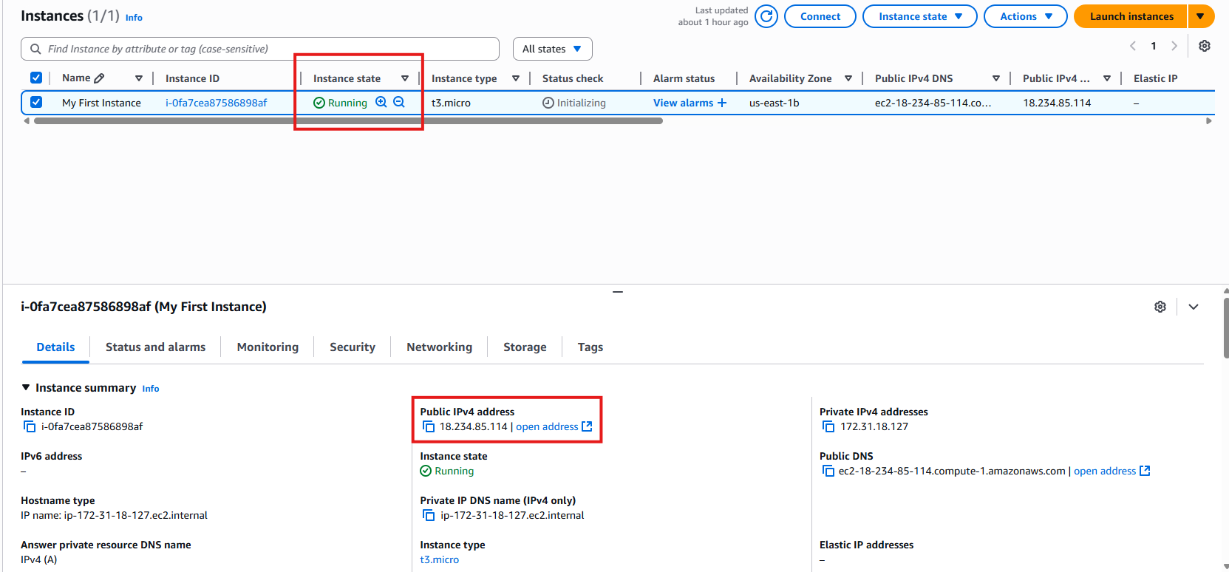1229x572 pixels.
Task: Open the Networking tab
Action: coord(439,347)
